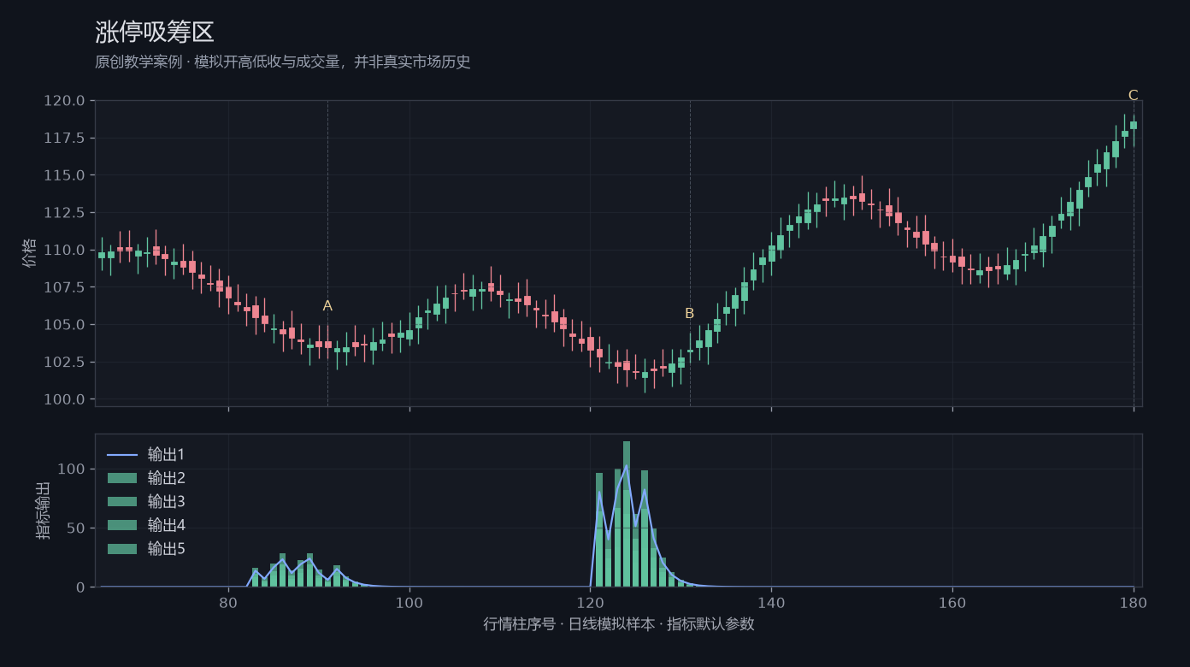Click x-axis tick 180
The width and height of the screenshot is (1190, 667).
[1134, 602]
